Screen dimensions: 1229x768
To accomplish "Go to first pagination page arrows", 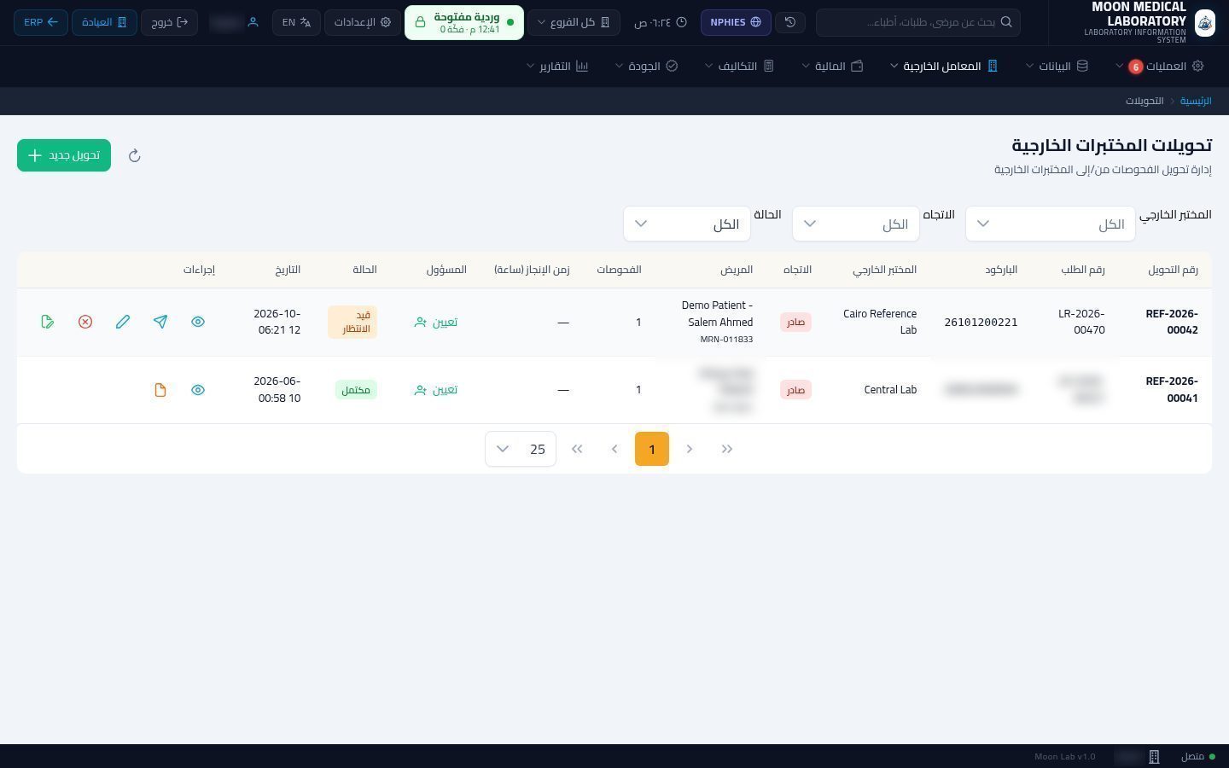I will coord(727,449).
